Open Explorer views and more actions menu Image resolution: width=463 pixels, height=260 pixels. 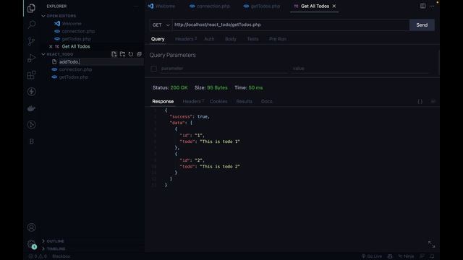pyautogui.click(x=136, y=6)
